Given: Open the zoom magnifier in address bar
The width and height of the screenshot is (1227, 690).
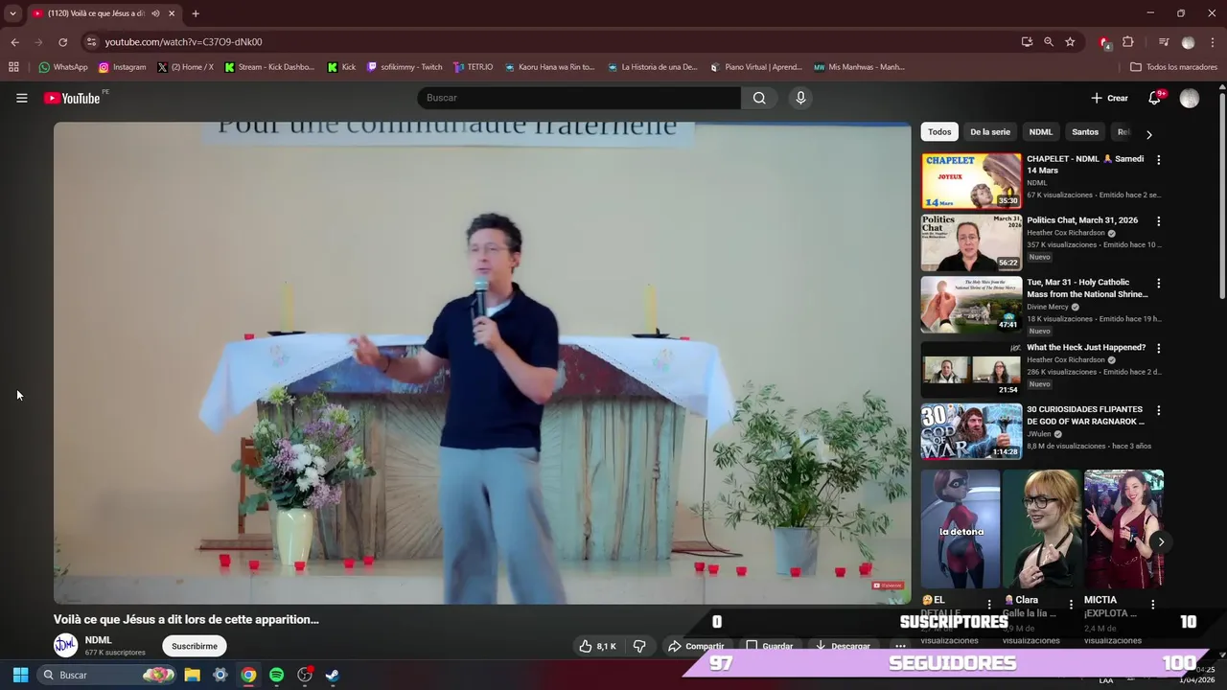Looking at the screenshot, I should click(x=1049, y=42).
